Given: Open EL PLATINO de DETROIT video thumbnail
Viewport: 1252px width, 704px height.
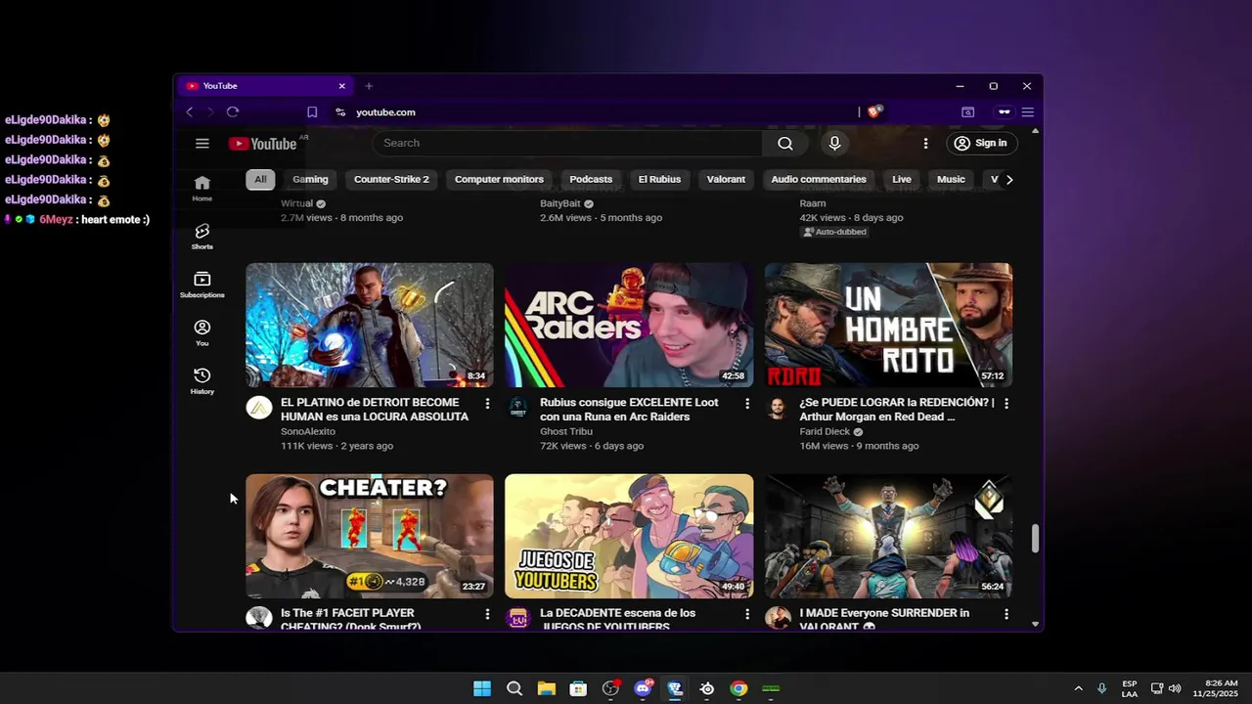Looking at the screenshot, I should 370,325.
